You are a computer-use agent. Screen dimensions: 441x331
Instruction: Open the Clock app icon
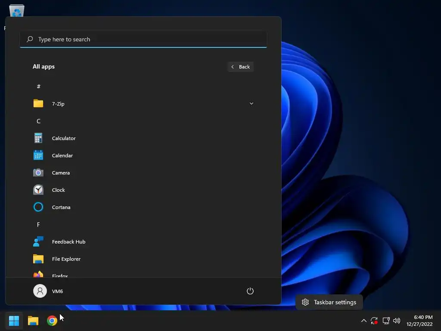coord(38,190)
